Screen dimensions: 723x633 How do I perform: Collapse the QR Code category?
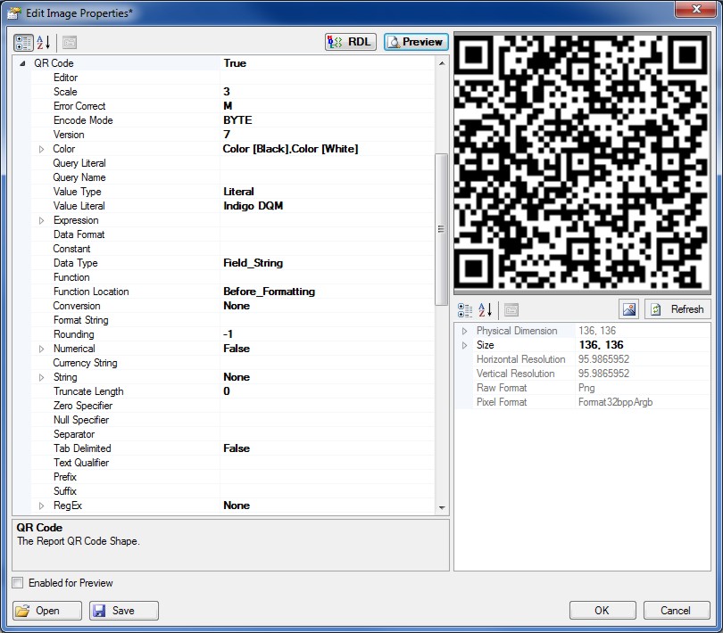(22, 63)
